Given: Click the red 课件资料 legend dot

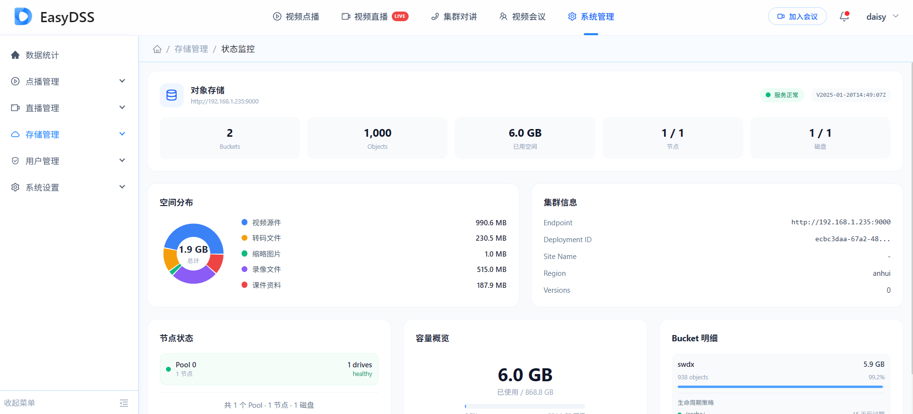Looking at the screenshot, I should click(x=244, y=285).
